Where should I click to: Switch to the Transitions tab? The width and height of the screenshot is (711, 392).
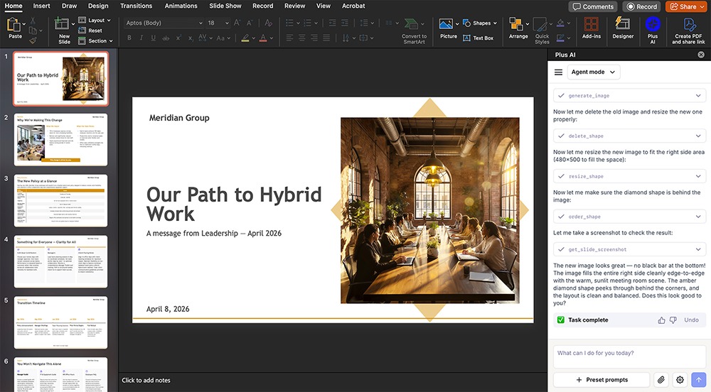click(136, 6)
